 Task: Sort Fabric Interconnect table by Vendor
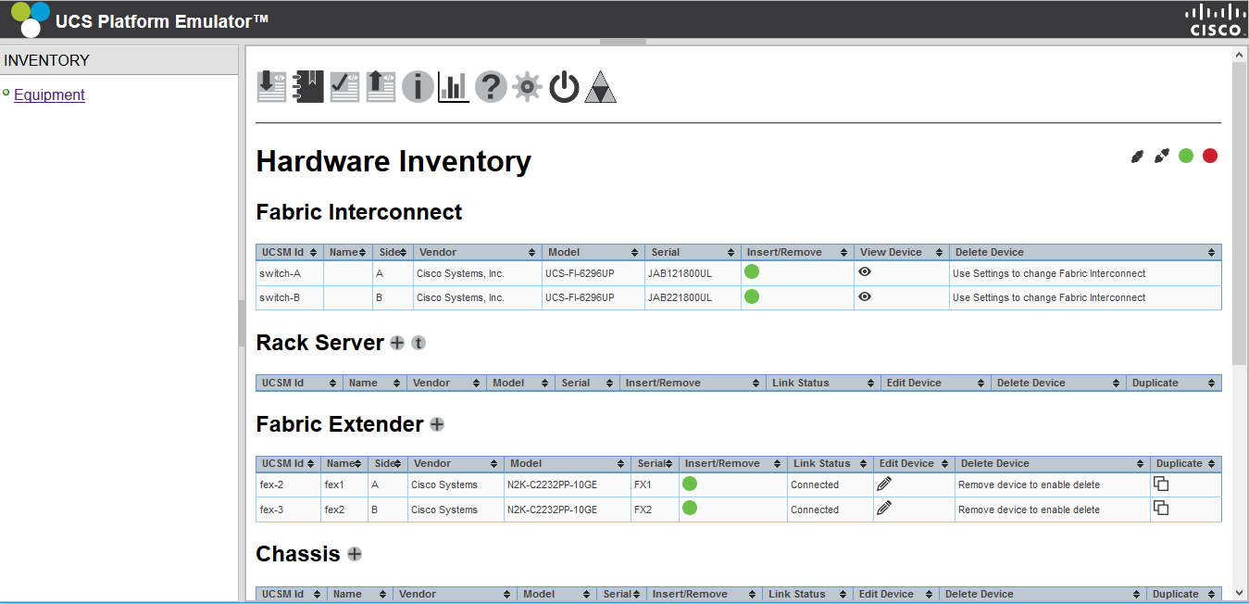point(476,252)
